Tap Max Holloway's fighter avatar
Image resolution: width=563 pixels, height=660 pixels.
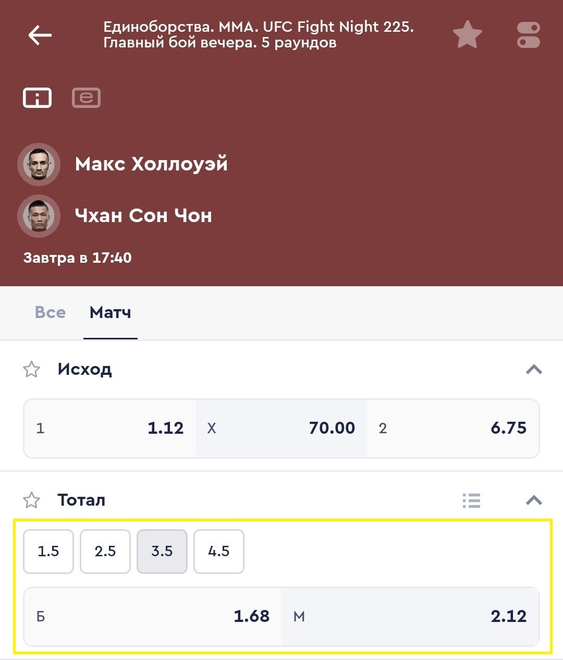[x=39, y=164]
